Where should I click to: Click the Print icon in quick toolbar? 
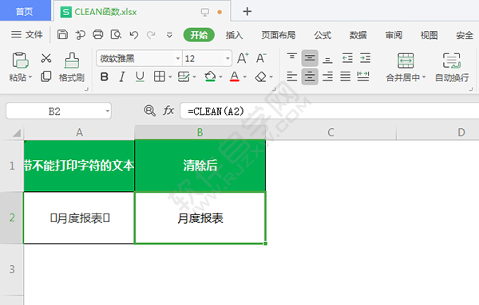tap(98, 35)
